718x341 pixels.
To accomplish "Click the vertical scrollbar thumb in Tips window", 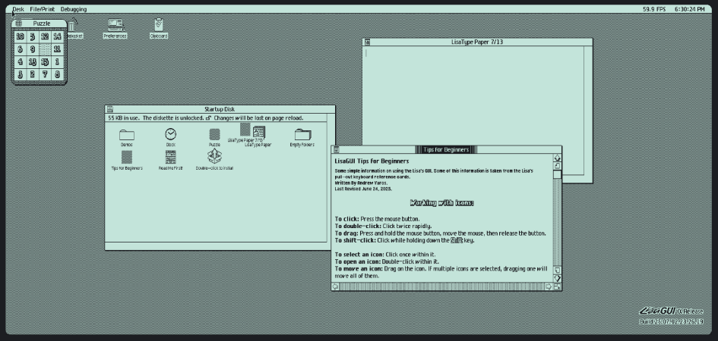I will coord(558,174).
